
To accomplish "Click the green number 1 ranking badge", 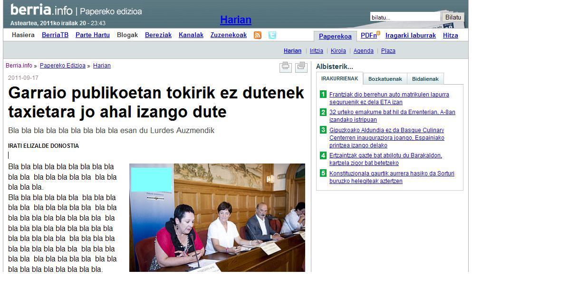I will click(x=323, y=95).
